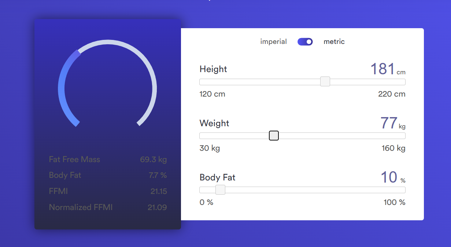
Task: Click the 10 % body fat value
Action: (x=393, y=177)
